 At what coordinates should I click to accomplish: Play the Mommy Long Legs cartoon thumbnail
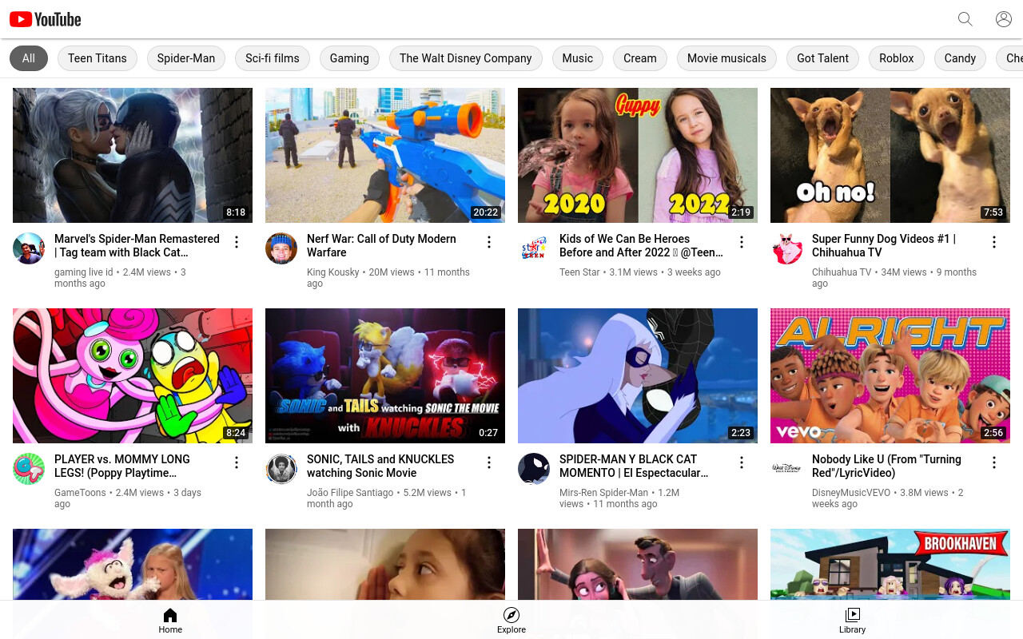click(x=133, y=375)
